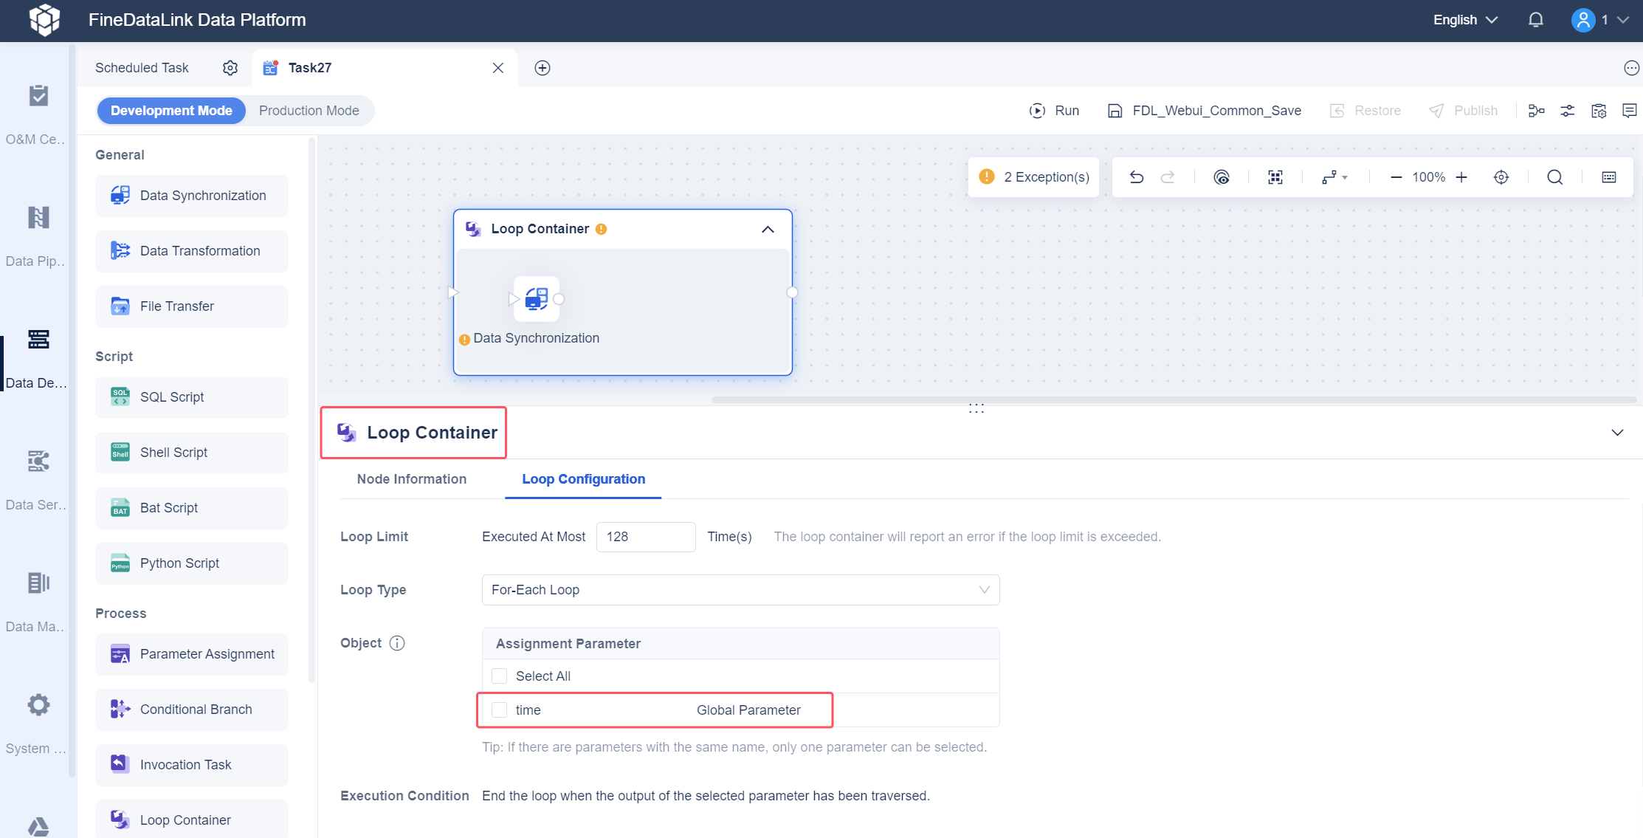This screenshot has height=838, width=1643.
Task: Click the 2 Exception(s) indicator
Action: click(x=1033, y=177)
